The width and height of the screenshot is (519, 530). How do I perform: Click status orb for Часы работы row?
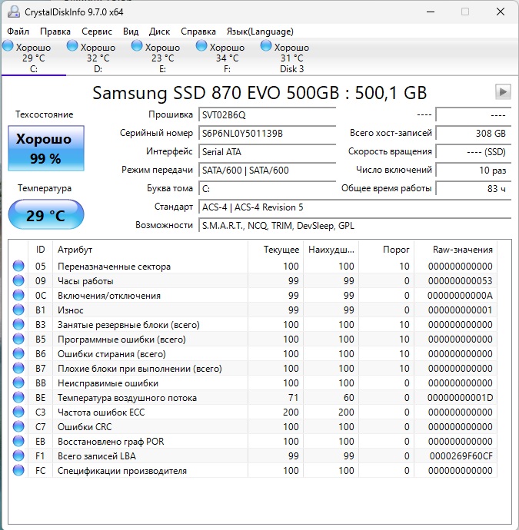[x=18, y=281]
